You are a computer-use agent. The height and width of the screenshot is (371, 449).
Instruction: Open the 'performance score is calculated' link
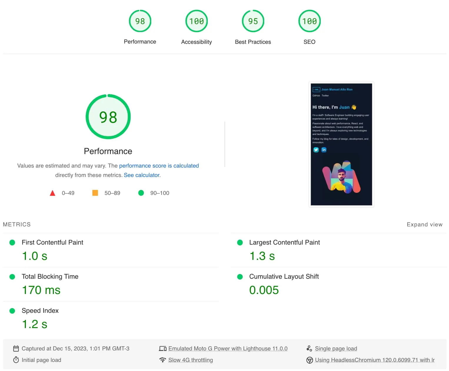[x=159, y=166]
